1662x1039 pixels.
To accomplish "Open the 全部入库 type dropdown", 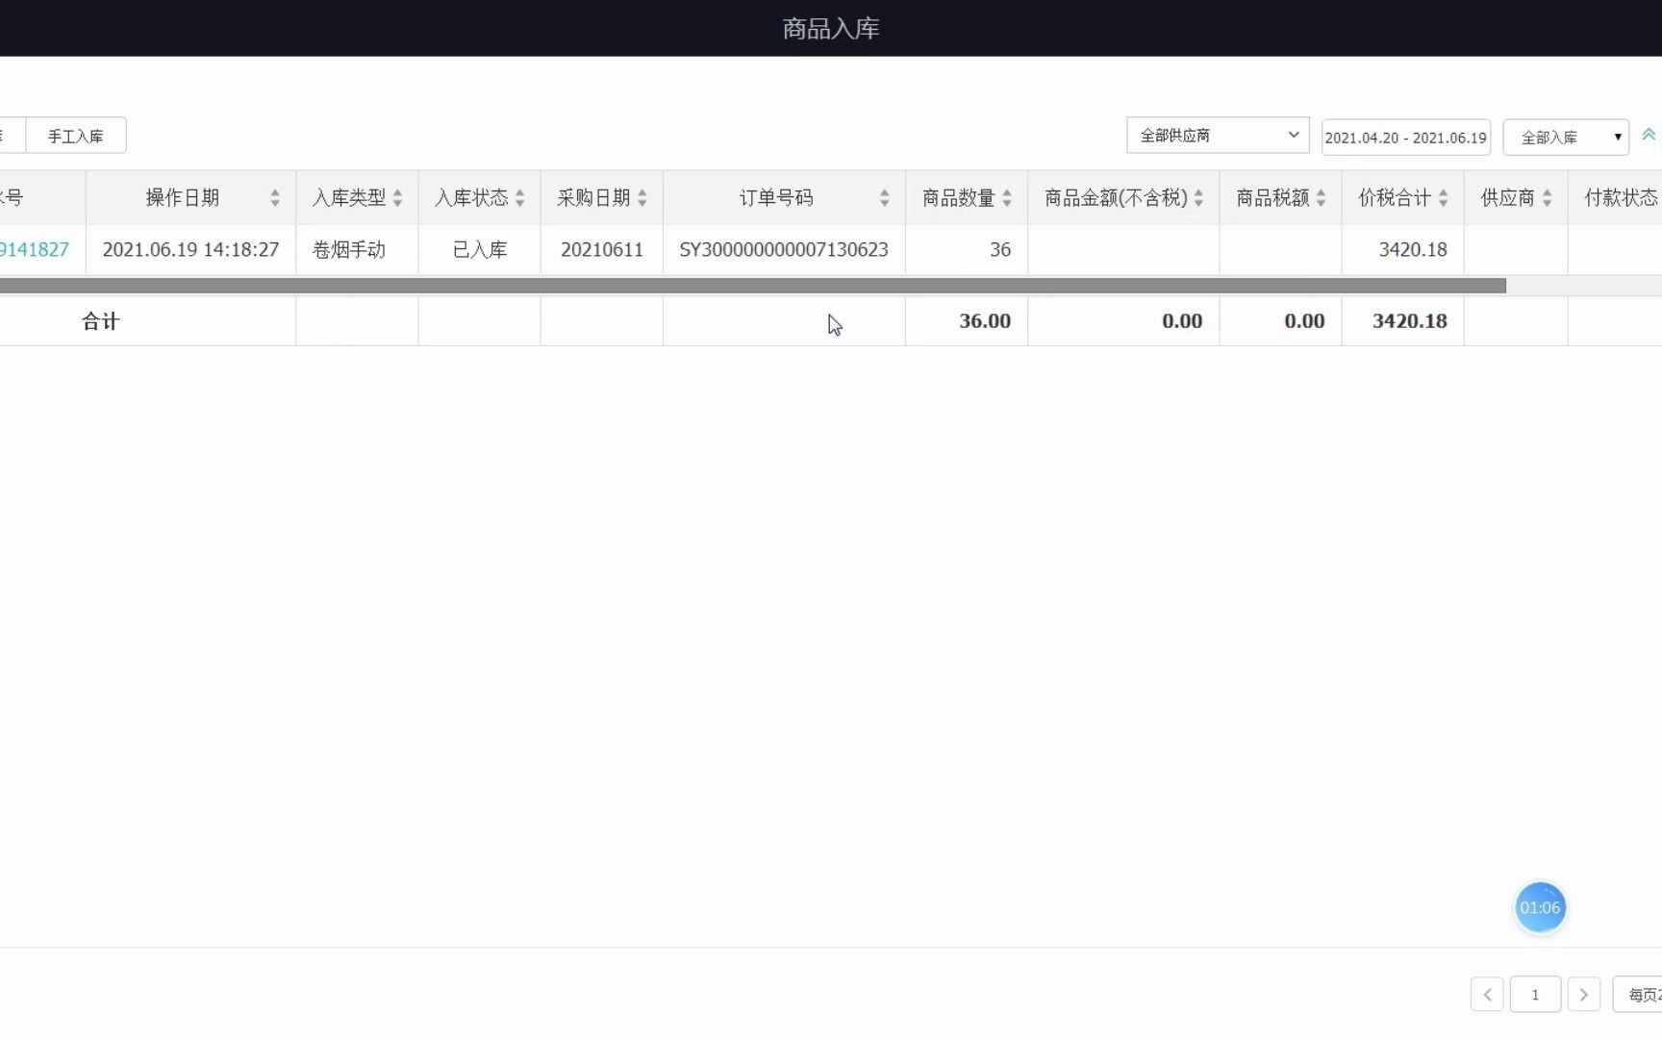I will coord(1566,138).
